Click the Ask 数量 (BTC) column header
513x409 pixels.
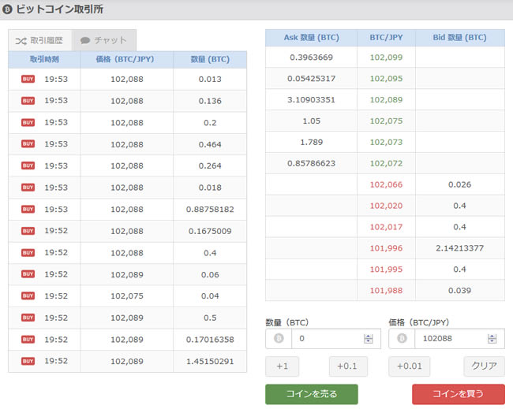tap(311, 38)
